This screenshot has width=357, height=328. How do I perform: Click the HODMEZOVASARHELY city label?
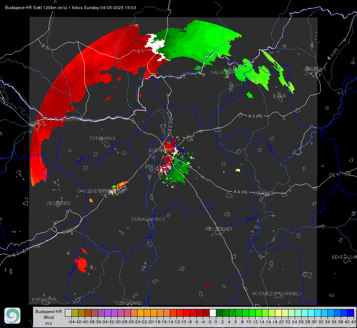[277, 294]
